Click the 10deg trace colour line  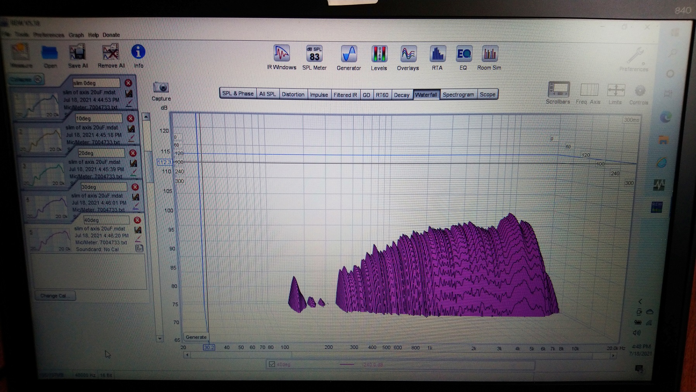(131, 138)
